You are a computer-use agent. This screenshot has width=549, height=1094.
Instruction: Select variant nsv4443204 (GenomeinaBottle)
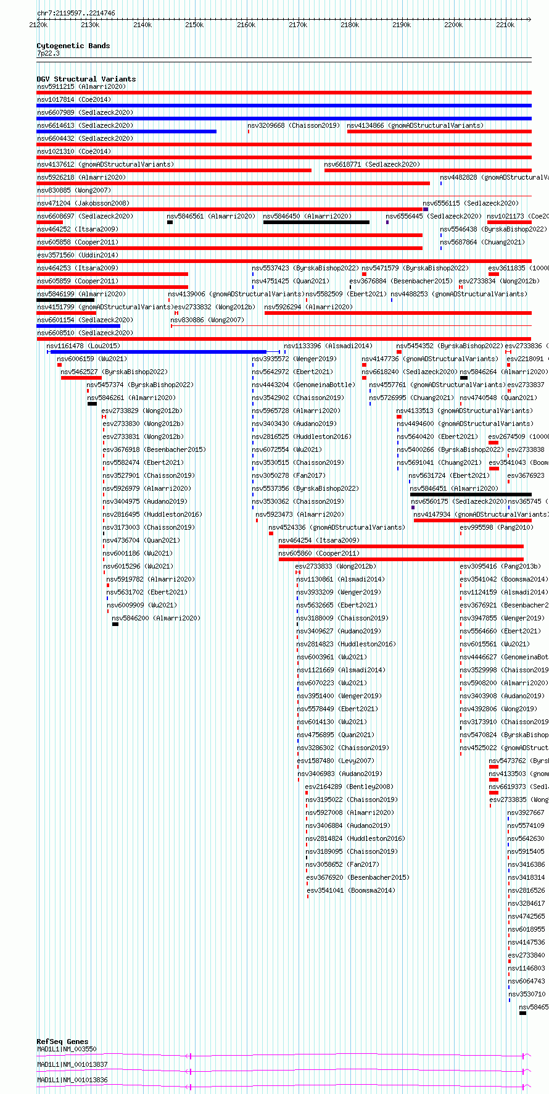click(303, 385)
